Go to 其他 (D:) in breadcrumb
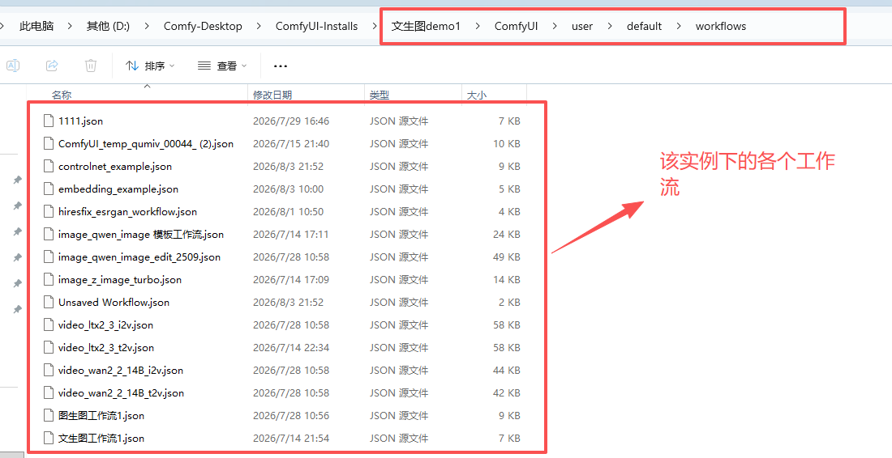 108,26
